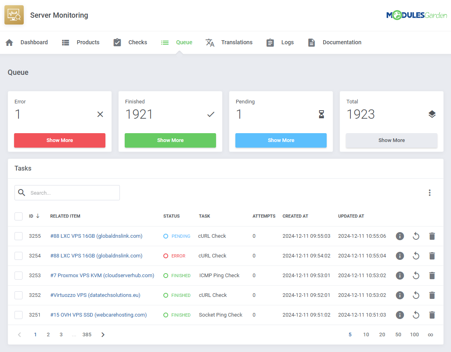Show 10 tasks per page
451x352 pixels.
pyautogui.click(x=366, y=334)
